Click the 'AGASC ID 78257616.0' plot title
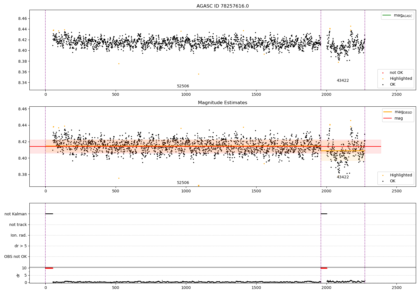The height and width of the screenshot is (294, 420). (222, 6)
